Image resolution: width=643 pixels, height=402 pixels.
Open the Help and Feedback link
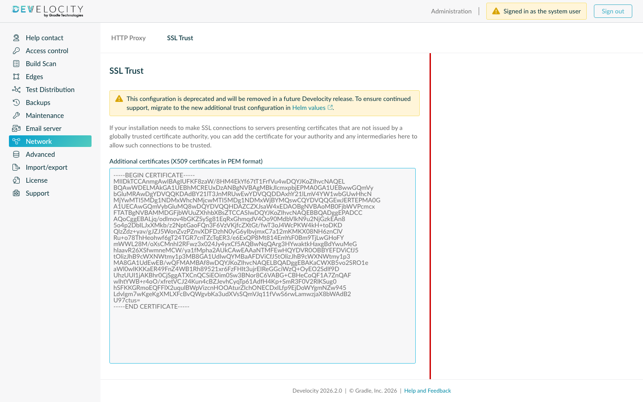pyautogui.click(x=428, y=391)
